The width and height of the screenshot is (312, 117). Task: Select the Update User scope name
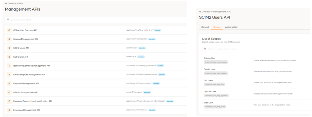[210, 91]
